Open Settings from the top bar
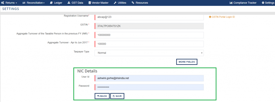The image size is (275, 102). click(268, 3)
